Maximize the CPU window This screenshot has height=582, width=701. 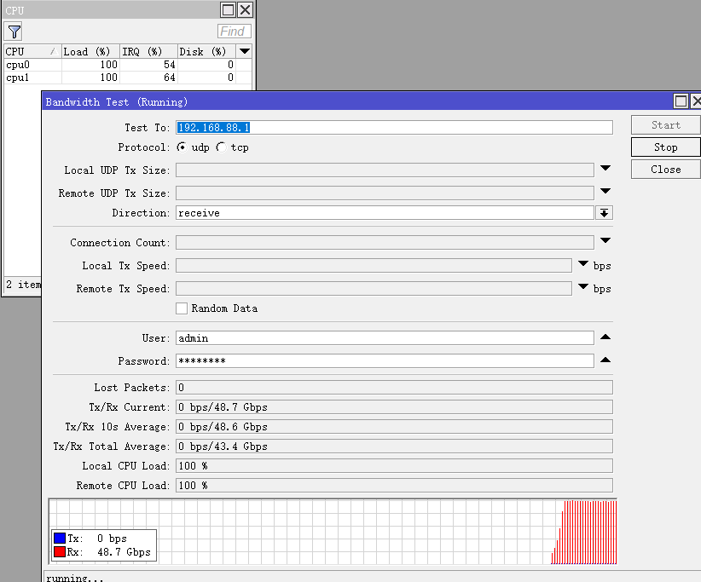[x=228, y=10]
